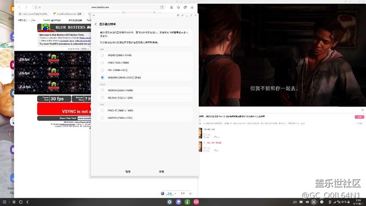The height and width of the screenshot is (206, 366).
Task: Open the browser home icon
Action: 171,7
